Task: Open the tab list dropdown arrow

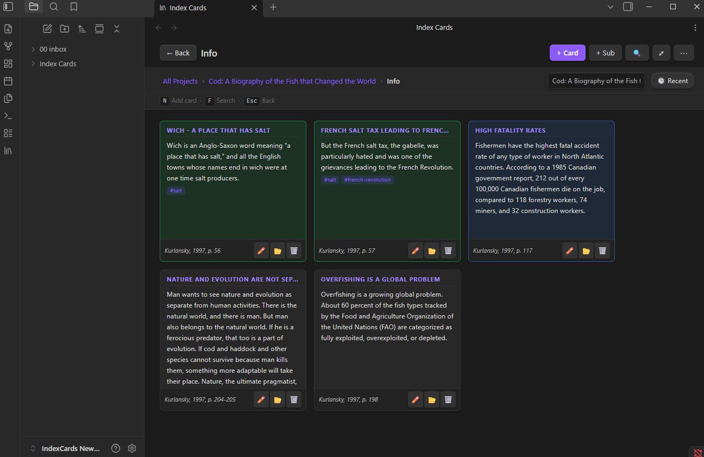Action: coord(611,7)
